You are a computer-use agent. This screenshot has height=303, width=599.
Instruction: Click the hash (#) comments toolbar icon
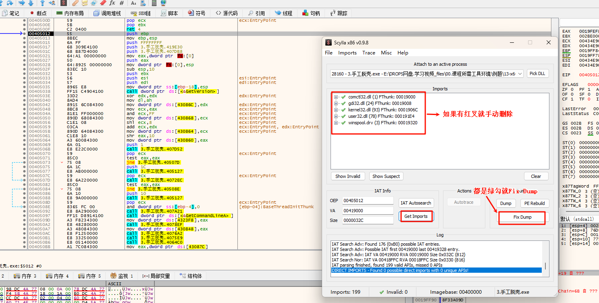click(x=123, y=3)
